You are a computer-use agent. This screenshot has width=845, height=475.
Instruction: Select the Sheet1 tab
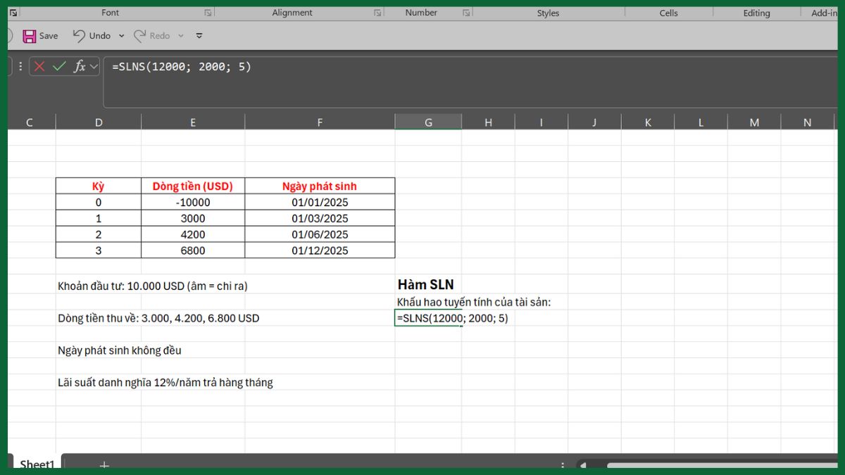36,464
